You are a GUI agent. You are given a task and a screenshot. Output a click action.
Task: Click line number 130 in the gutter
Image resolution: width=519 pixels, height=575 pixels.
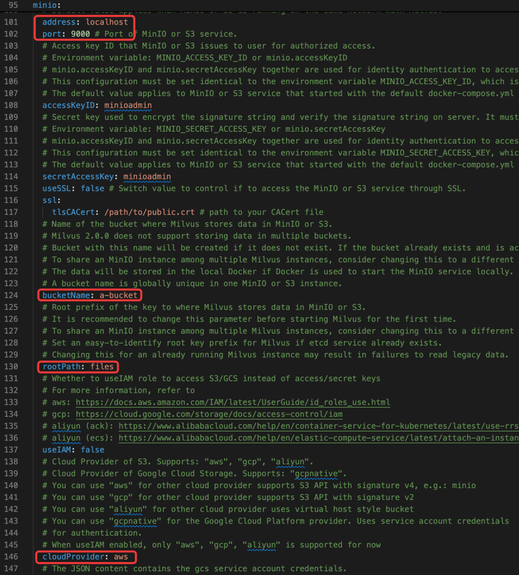point(11,367)
